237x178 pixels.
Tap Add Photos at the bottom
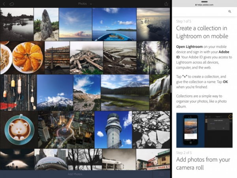(x=76, y=174)
